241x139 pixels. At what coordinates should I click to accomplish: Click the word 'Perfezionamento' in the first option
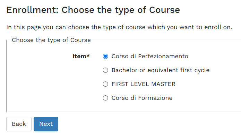tap(163, 57)
